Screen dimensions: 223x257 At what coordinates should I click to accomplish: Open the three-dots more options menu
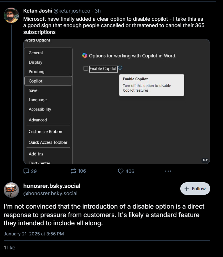click(x=168, y=171)
